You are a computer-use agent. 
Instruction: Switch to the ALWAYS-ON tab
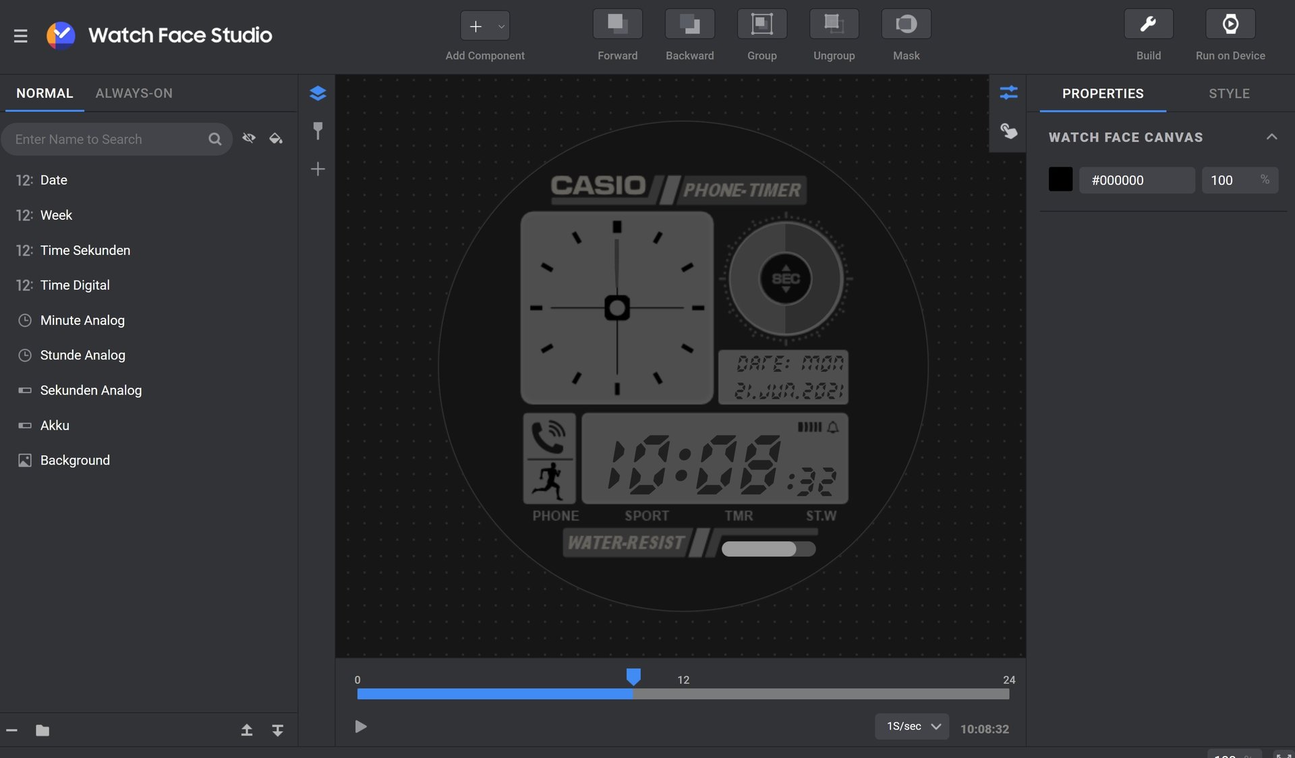pyautogui.click(x=134, y=93)
